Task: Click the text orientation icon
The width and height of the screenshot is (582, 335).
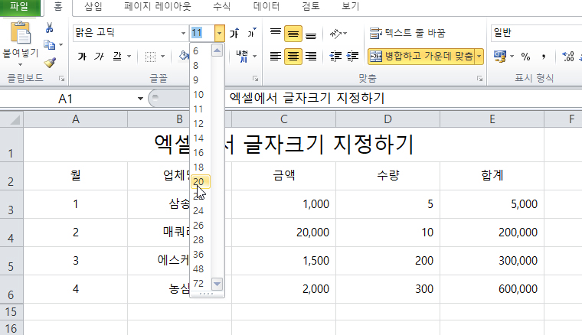Action: 336,34
